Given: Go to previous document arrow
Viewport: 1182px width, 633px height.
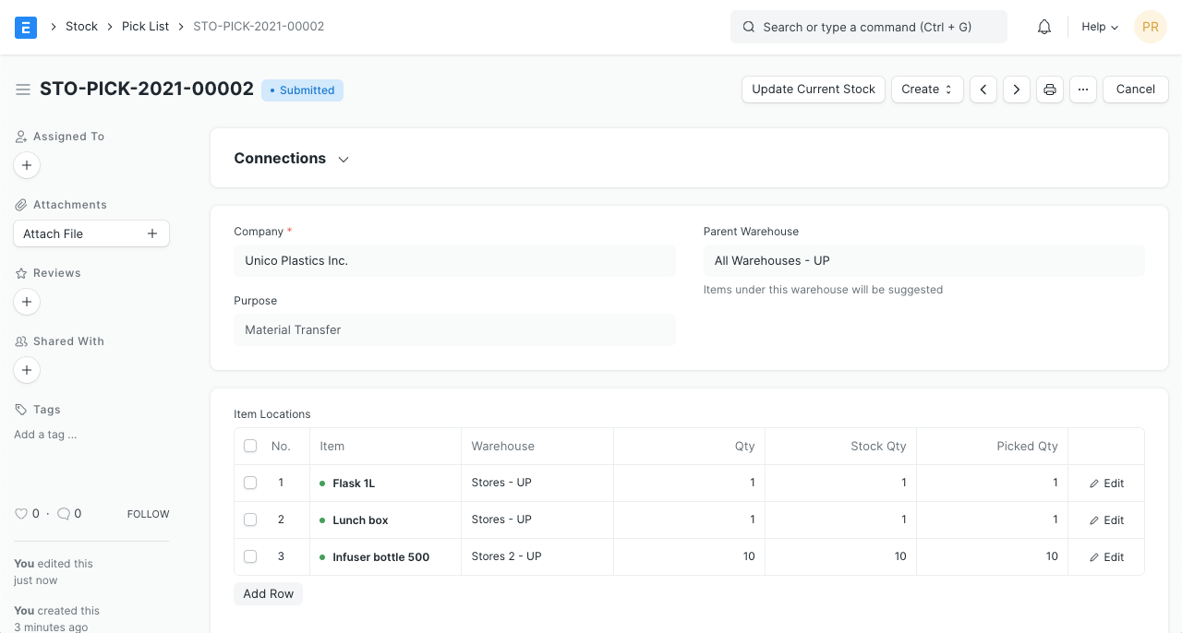Looking at the screenshot, I should 983,90.
